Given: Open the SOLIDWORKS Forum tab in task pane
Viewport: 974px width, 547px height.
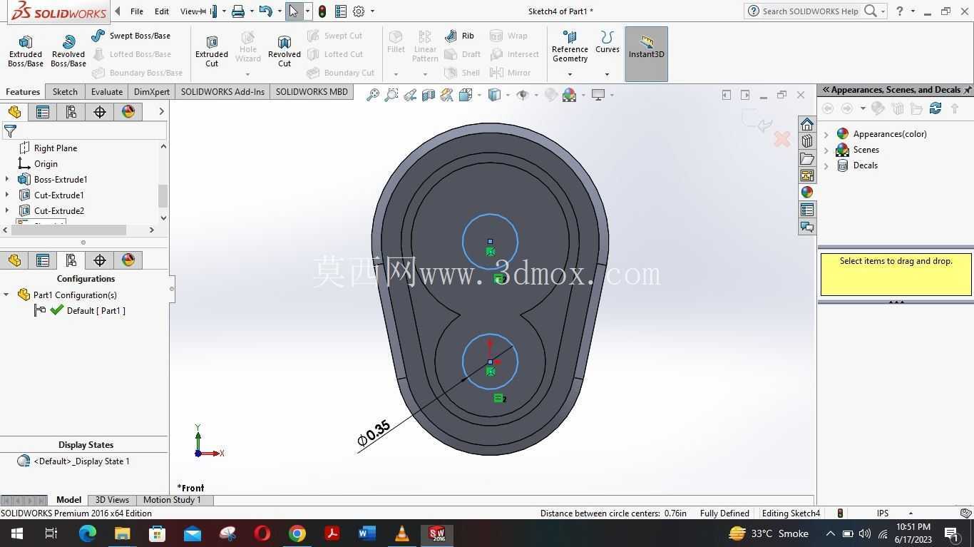Looking at the screenshot, I should pos(806,227).
